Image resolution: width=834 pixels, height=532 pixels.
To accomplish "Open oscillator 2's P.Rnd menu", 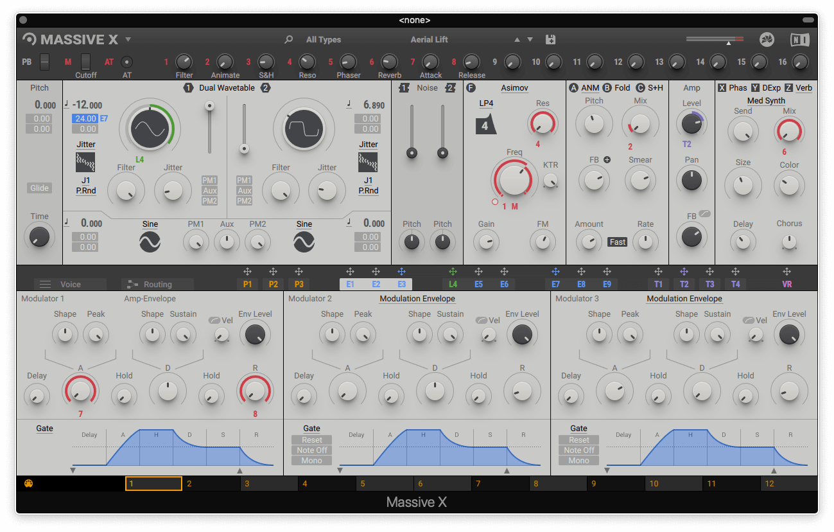I will (x=368, y=191).
